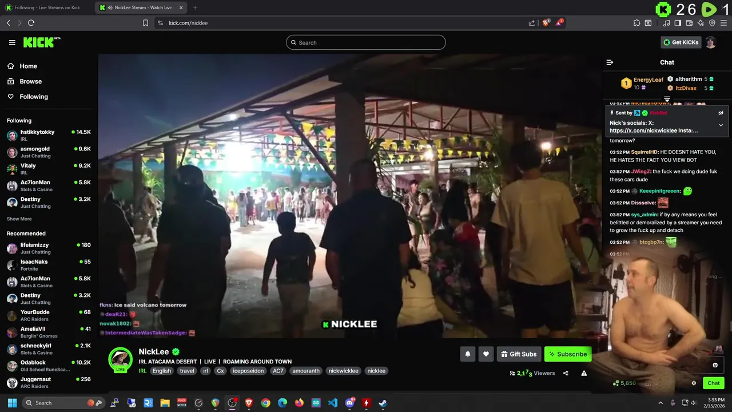The width and height of the screenshot is (732, 412).
Task: Open Brave VPN shield icon
Action: (712, 23)
